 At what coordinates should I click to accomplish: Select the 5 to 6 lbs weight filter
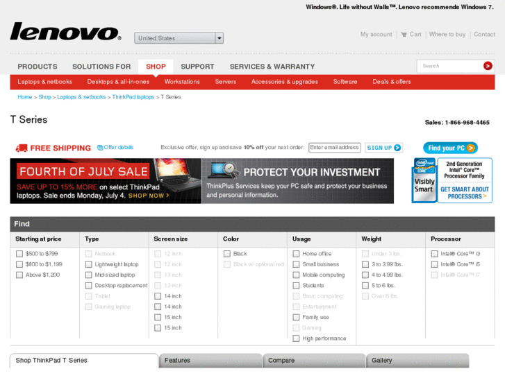pyautogui.click(x=365, y=286)
